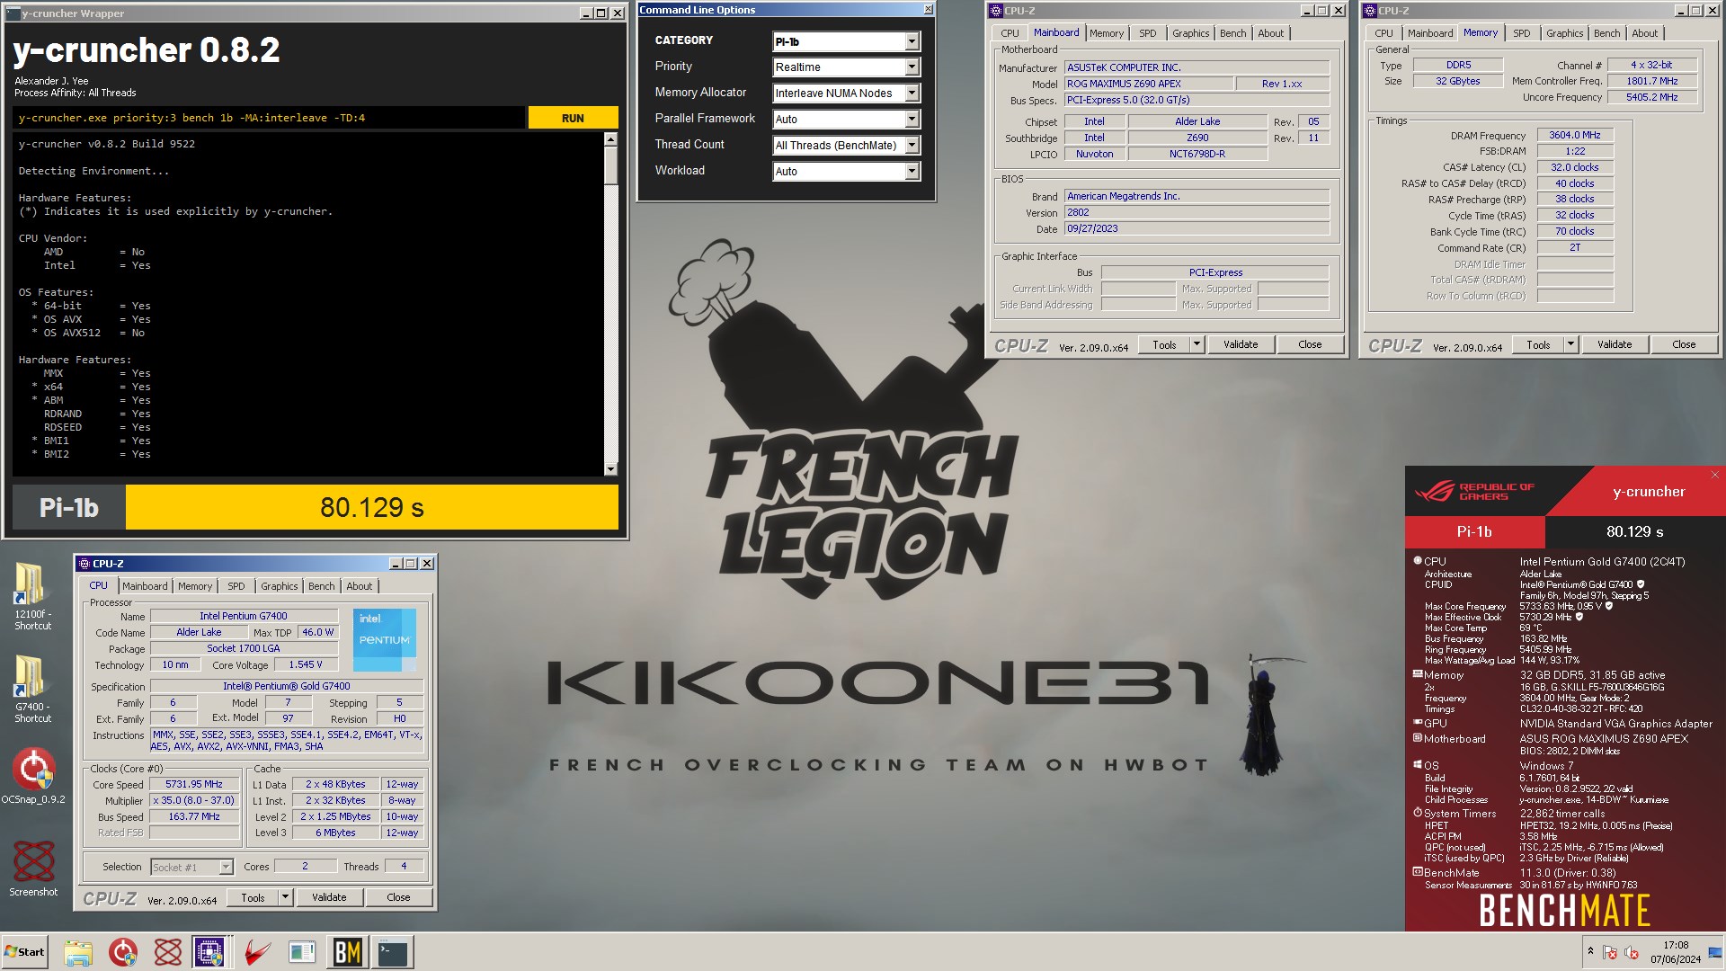1726x971 pixels.
Task: Click the CPU-Z Mainboard window title icon
Action: [x=996, y=11]
